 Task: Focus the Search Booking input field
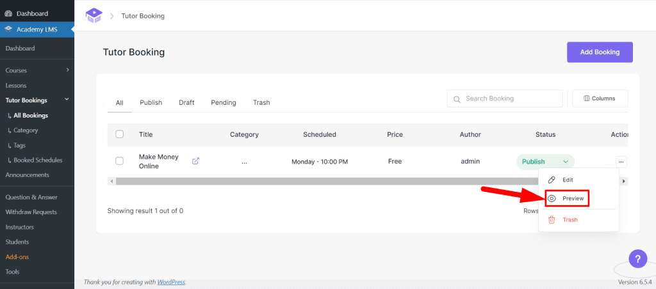tap(505, 98)
